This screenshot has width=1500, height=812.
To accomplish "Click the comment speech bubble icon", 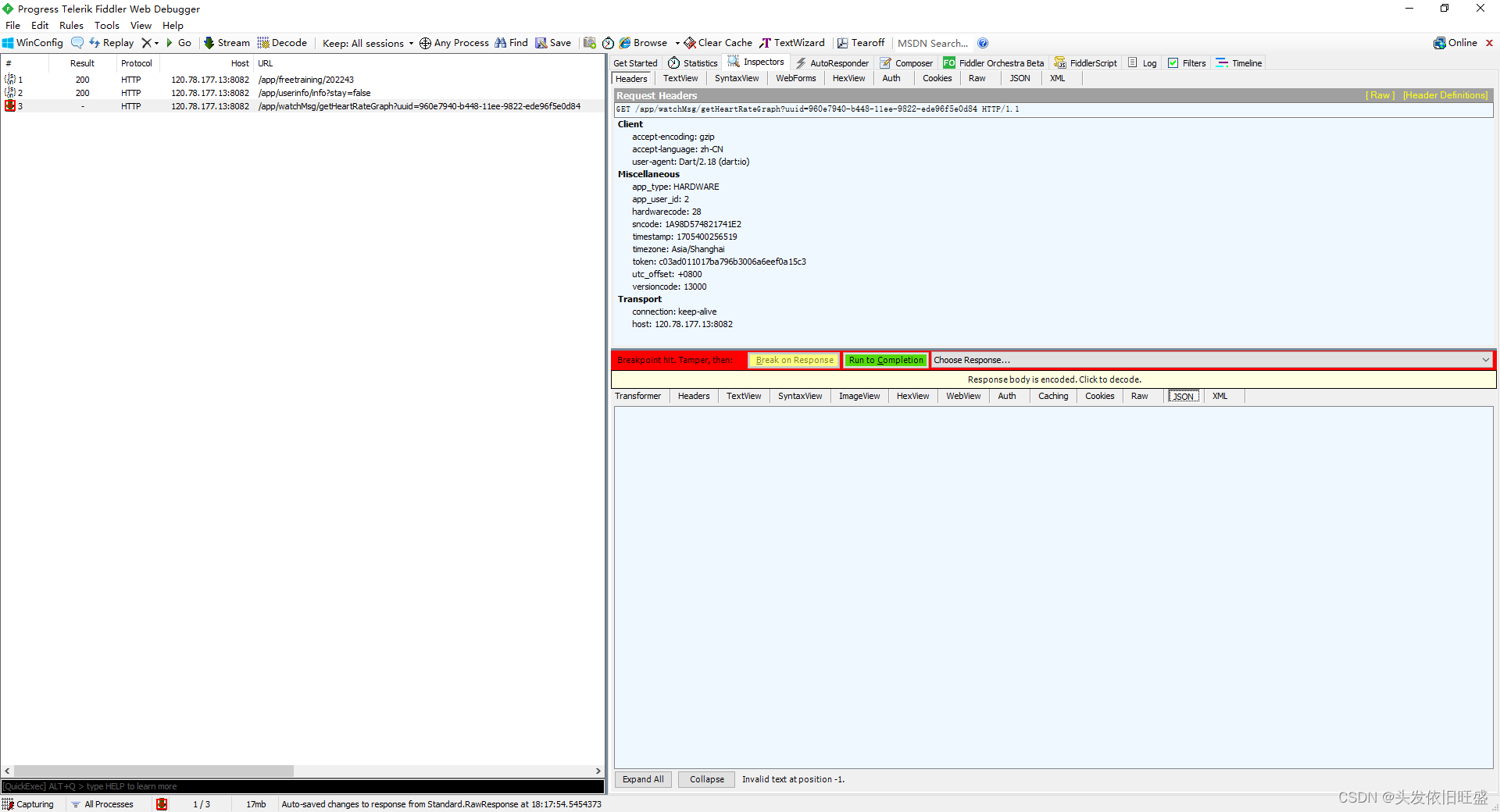I will 77,43.
